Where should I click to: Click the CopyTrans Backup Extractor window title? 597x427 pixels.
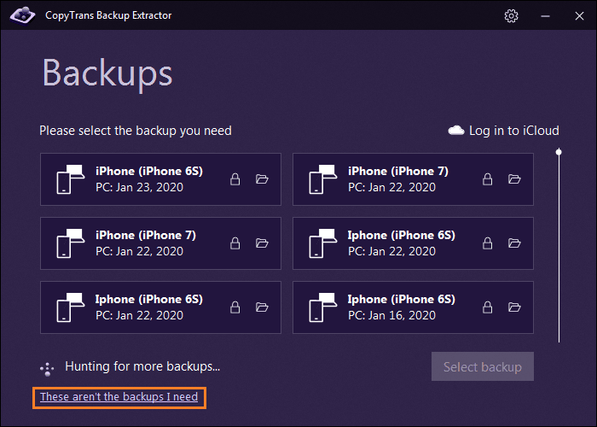[108, 15]
